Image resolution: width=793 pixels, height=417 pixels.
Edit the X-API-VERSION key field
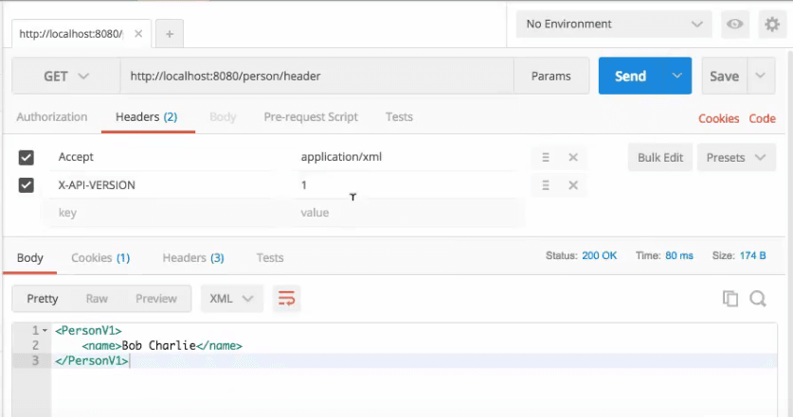click(x=165, y=185)
